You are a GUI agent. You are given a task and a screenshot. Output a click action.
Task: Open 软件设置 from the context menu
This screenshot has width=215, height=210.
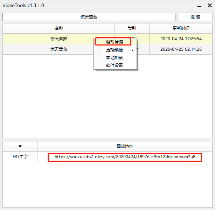[x=115, y=65]
